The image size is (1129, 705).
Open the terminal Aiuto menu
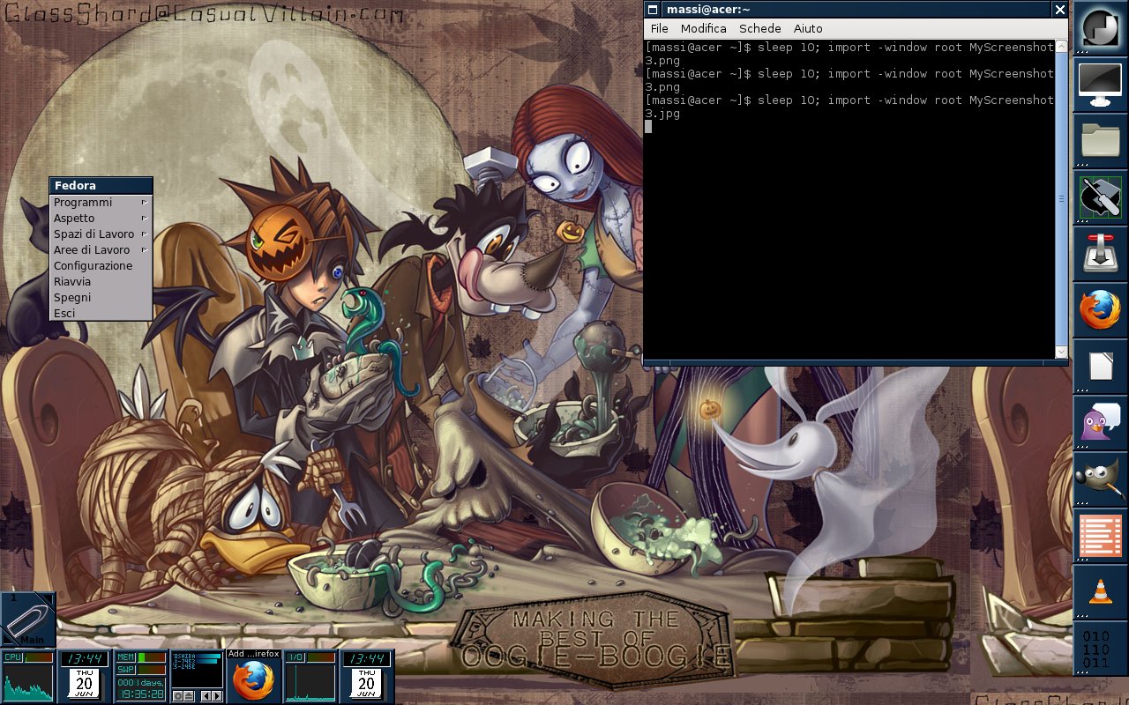click(808, 29)
